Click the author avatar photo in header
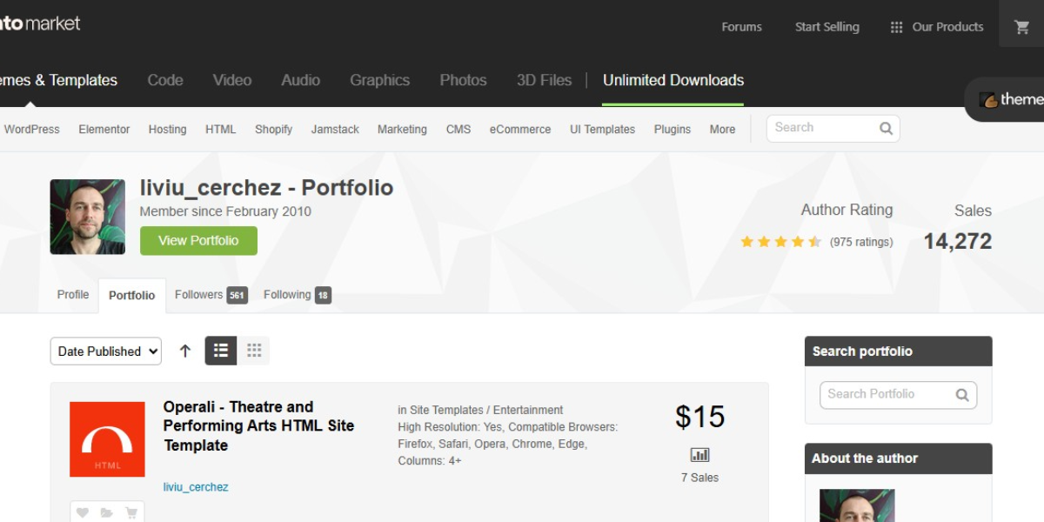Screen dimensions: 1044x522 pos(88,217)
